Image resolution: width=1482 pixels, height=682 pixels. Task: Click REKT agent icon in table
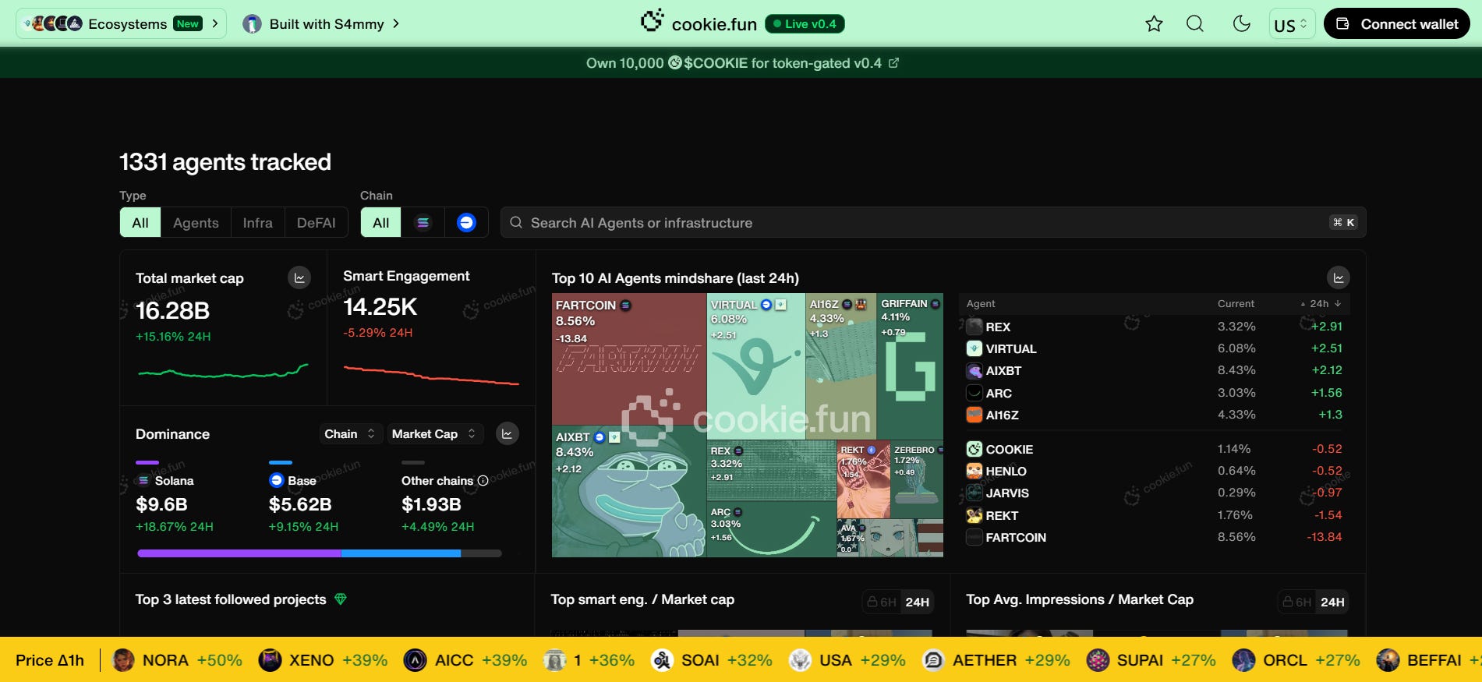click(x=974, y=515)
